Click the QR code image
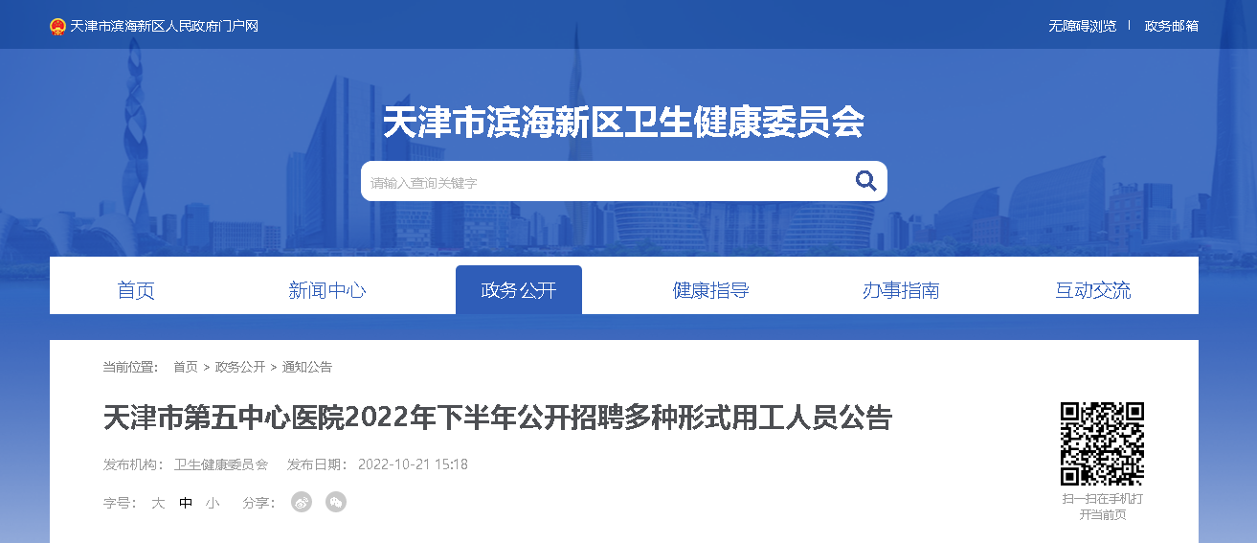This screenshot has height=543, width=1257. click(1102, 443)
